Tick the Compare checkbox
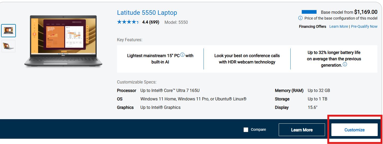The image size is (383, 144). point(246,130)
